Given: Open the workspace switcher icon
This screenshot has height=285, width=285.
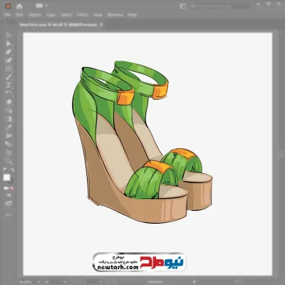Looking at the screenshot, I should 183,6.
